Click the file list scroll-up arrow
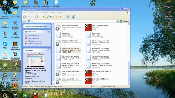Image resolution: width=175 pixels, height=98 pixels. coord(129,24)
